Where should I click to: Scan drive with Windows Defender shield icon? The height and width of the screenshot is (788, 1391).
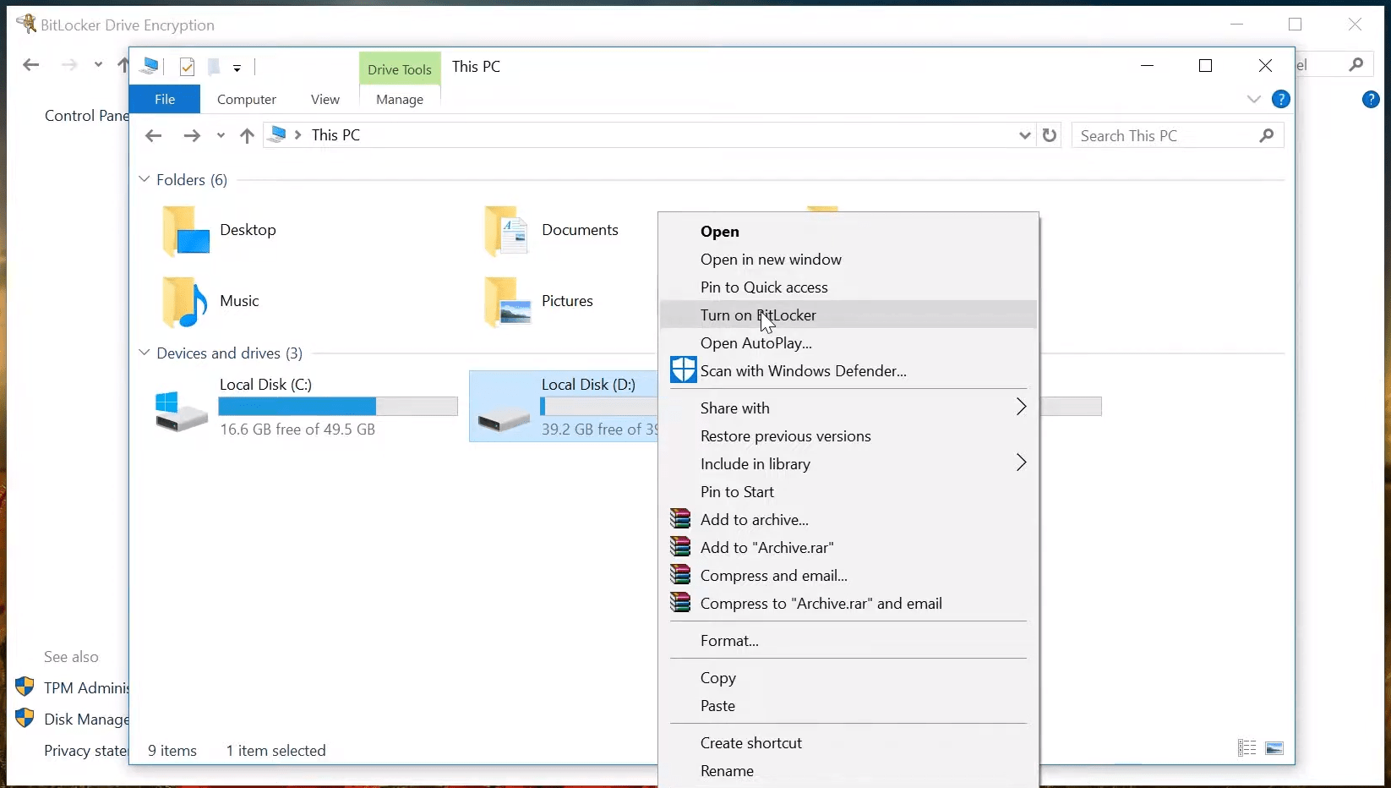coord(683,370)
